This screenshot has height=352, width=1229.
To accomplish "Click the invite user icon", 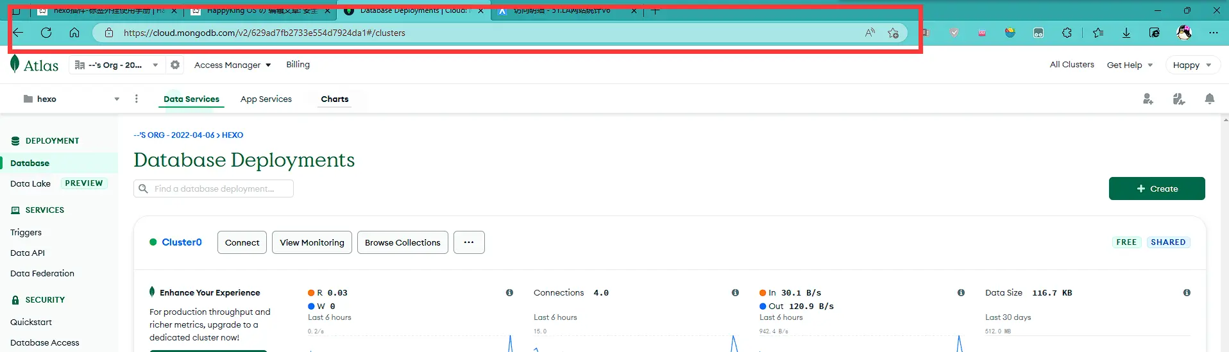I will tap(1148, 99).
